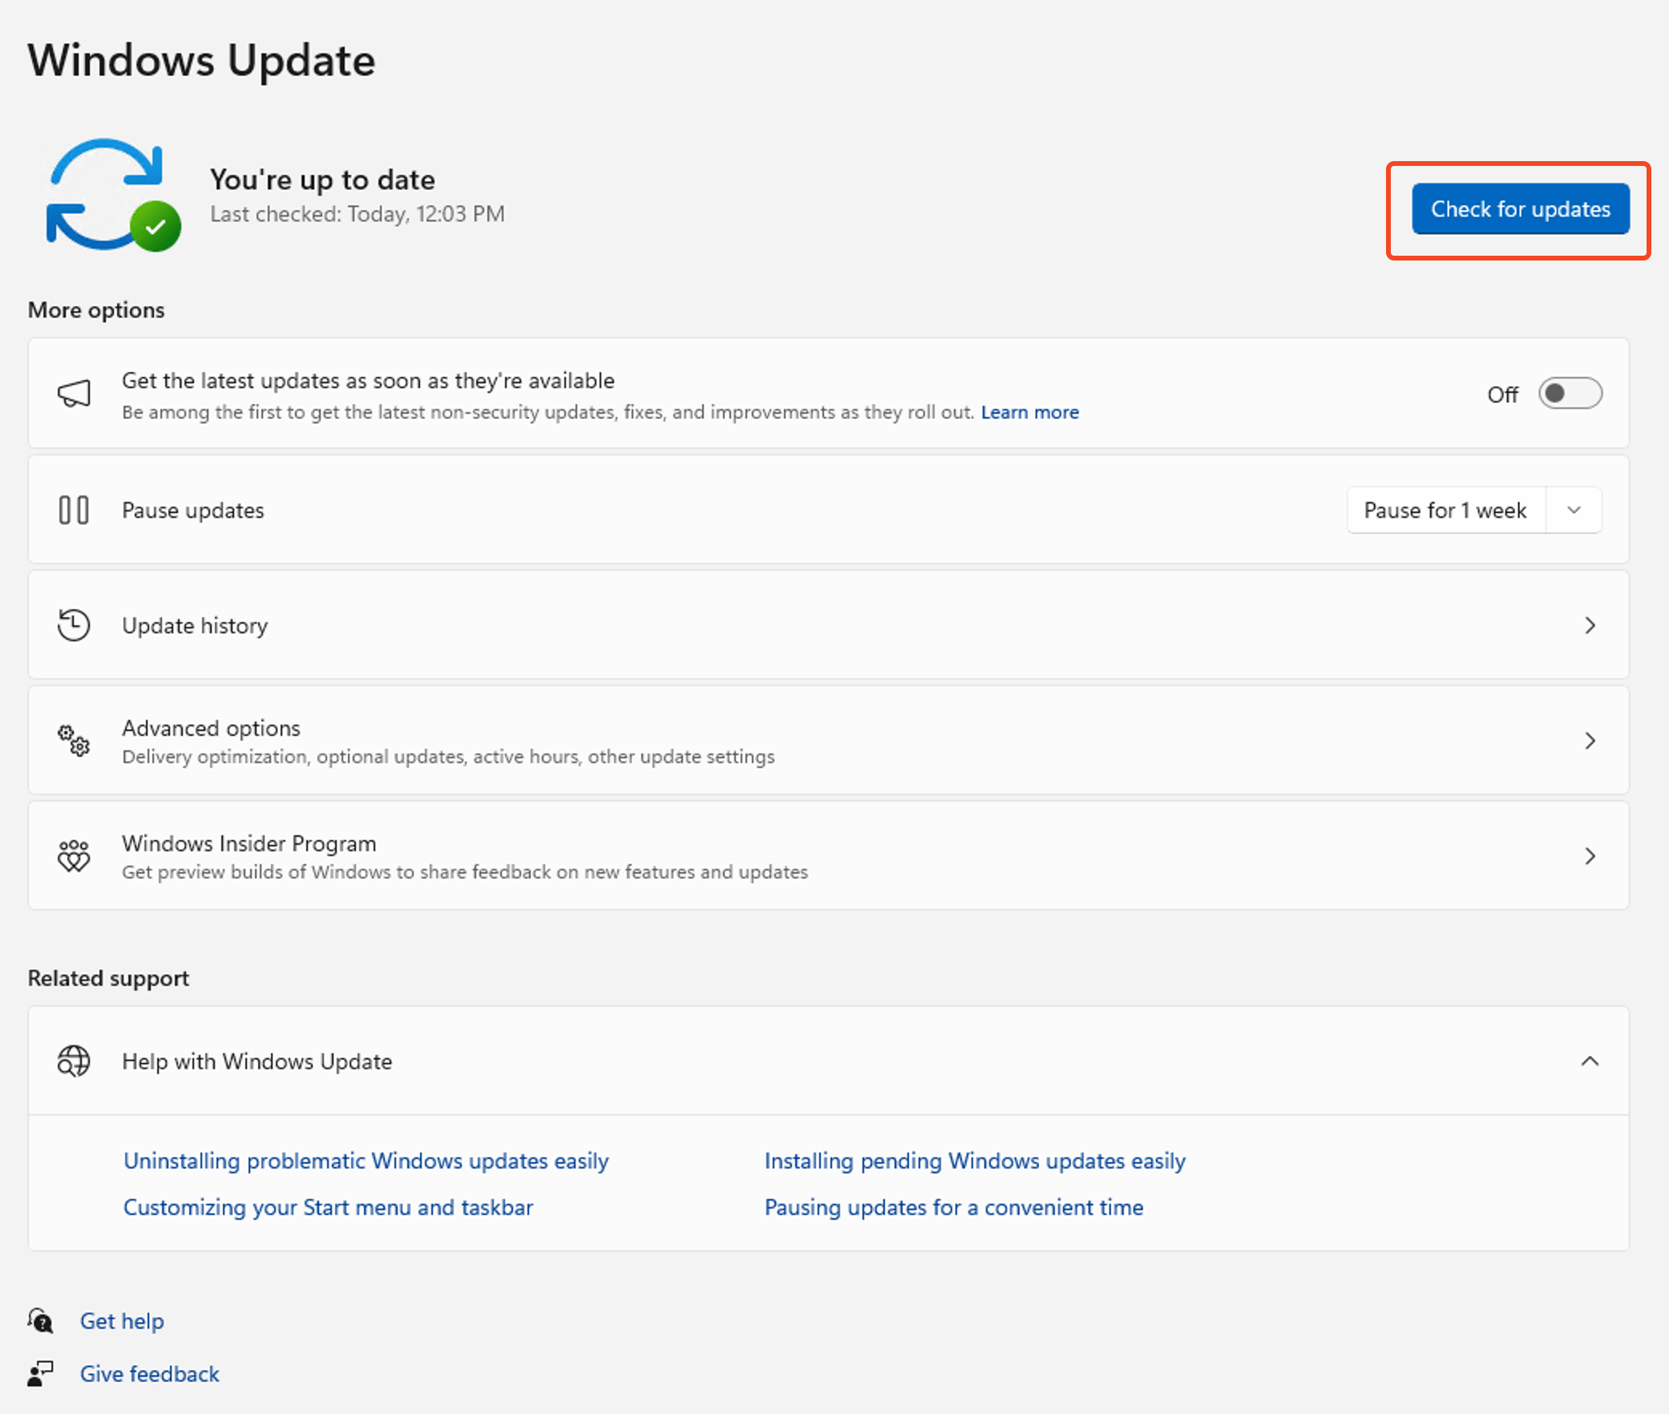Click the Windows Insider Program hearts icon
1669x1414 pixels.
coord(74,856)
